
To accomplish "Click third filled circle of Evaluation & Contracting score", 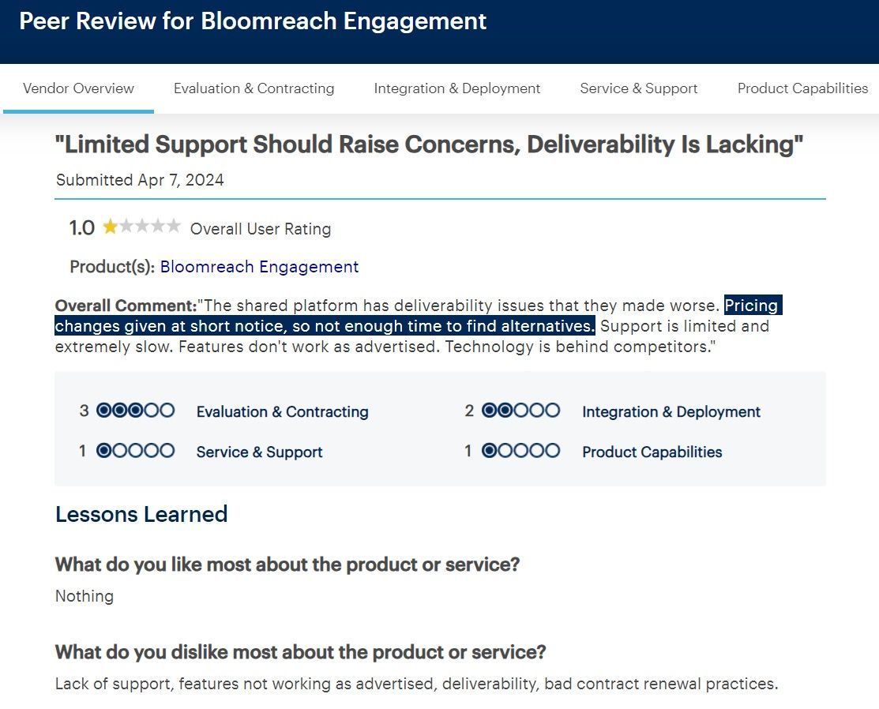I will click(x=135, y=411).
